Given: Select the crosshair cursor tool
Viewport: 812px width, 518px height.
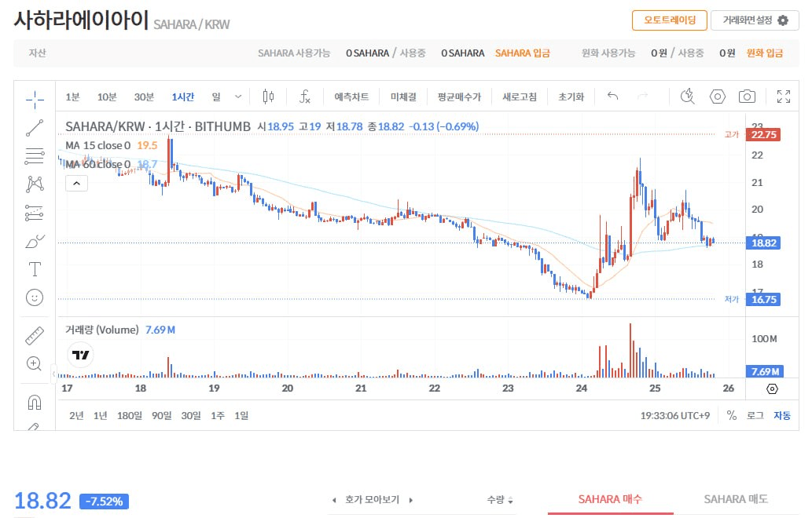Looking at the screenshot, I should tap(35, 99).
